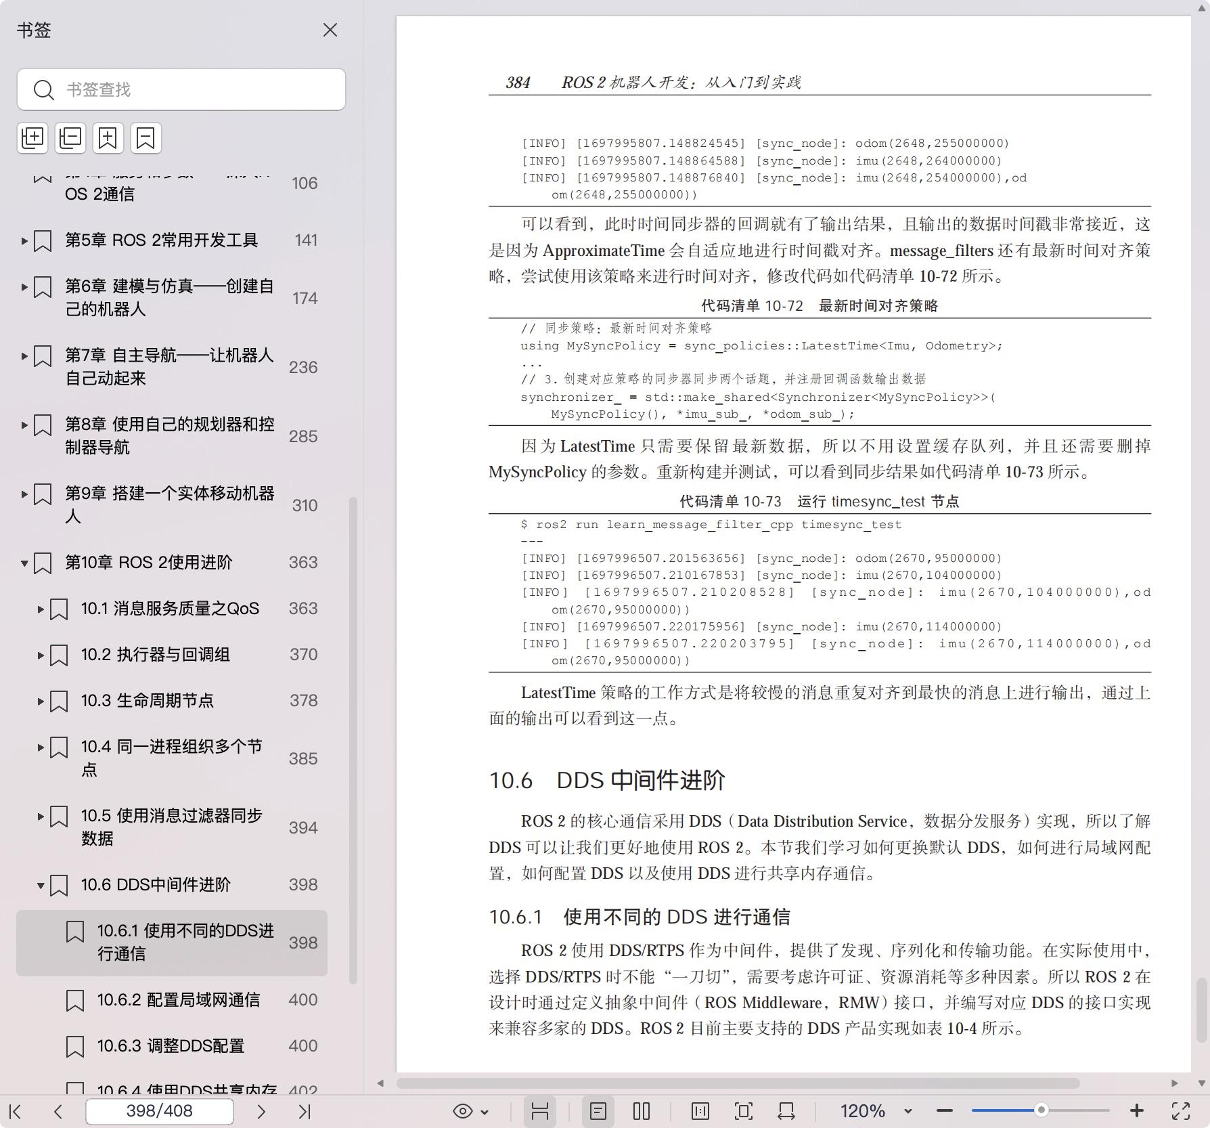1210x1128 pixels.
Task: Click the bookmark search field
Action: point(181,89)
